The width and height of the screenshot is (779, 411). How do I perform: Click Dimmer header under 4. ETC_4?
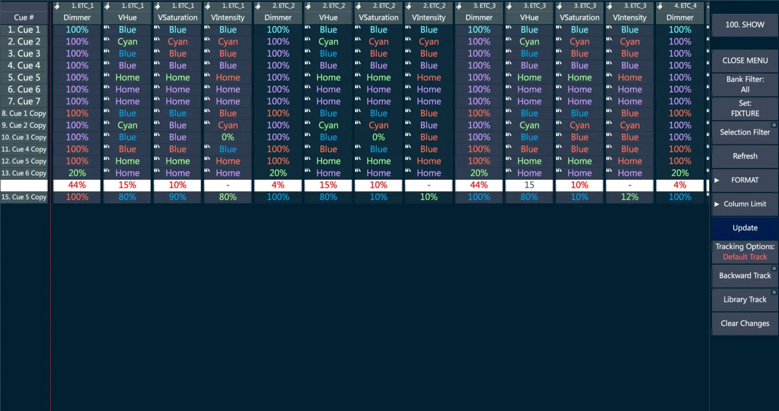click(680, 18)
